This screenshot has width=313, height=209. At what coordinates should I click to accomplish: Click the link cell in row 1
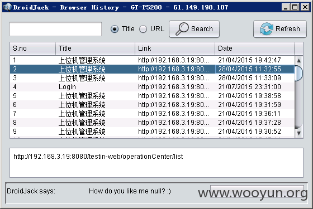(175, 60)
